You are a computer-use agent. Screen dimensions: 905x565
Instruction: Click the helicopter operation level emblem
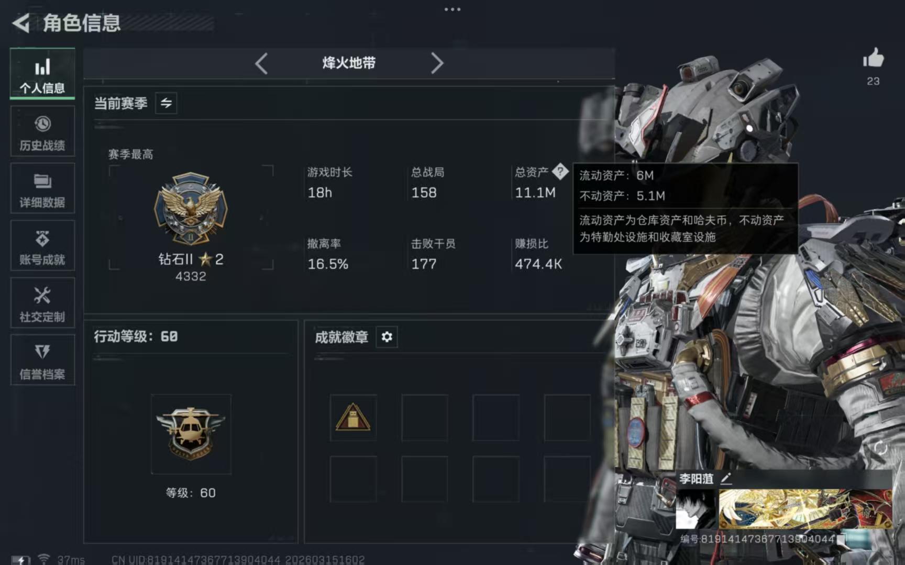pos(191,434)
